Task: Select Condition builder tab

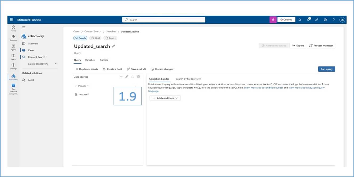Action: click(159, 79)
